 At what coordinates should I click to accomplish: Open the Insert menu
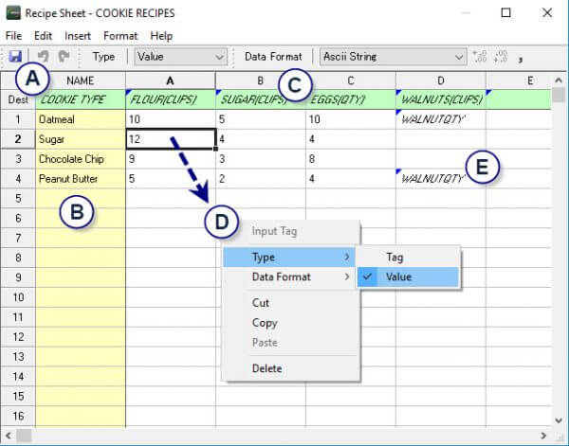coord(78,36)
